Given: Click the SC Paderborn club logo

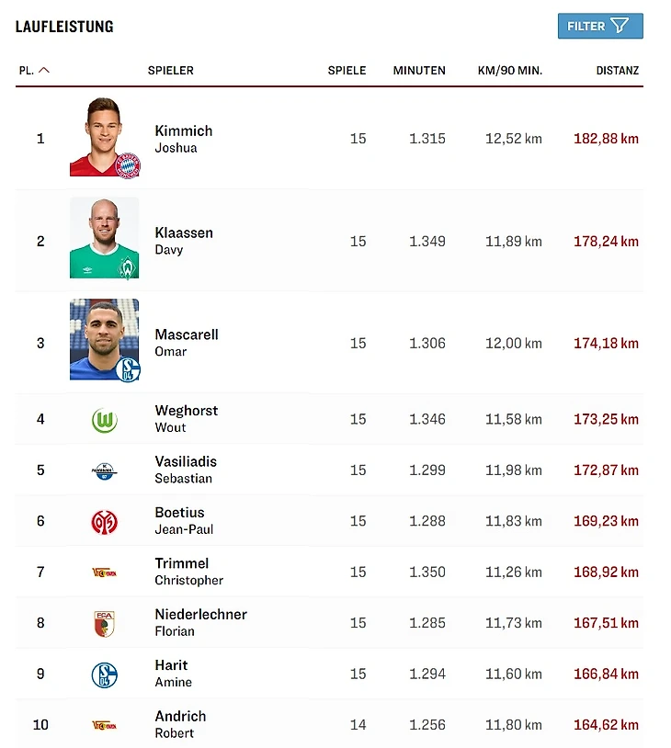Looking at the screenshot, I should click(104, 470).
